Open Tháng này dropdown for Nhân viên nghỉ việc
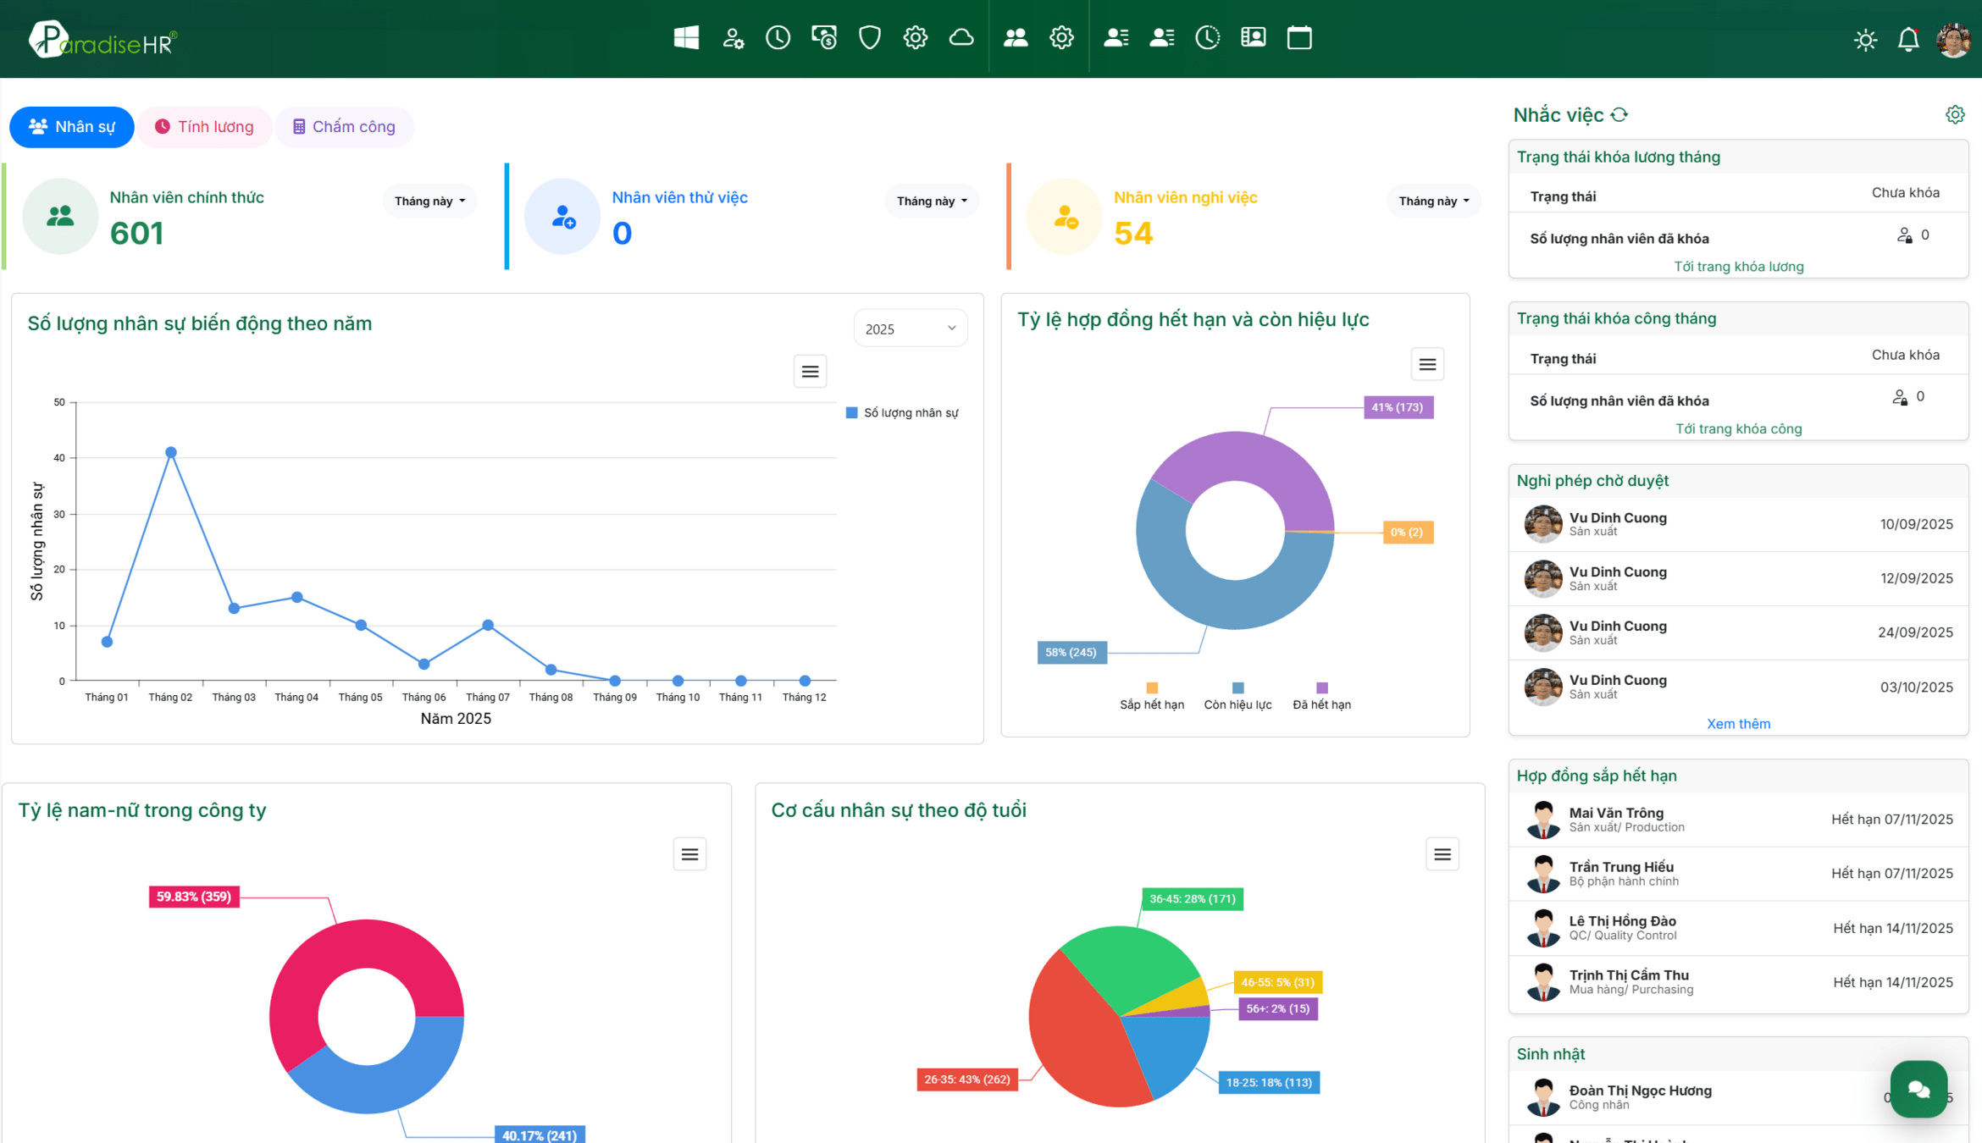This screenshot has width=1982, height=1143. pyautogui.click(x=1433, y=201)
